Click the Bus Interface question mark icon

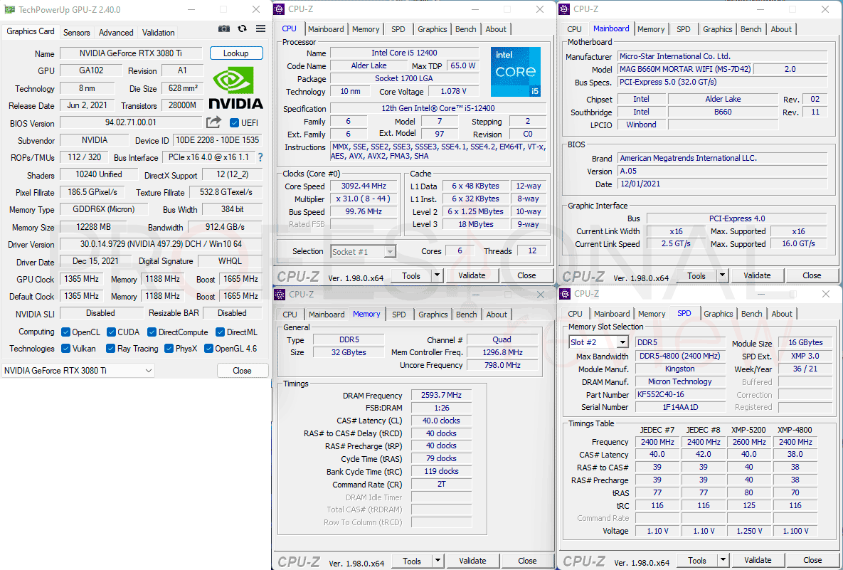coord(261,157)
